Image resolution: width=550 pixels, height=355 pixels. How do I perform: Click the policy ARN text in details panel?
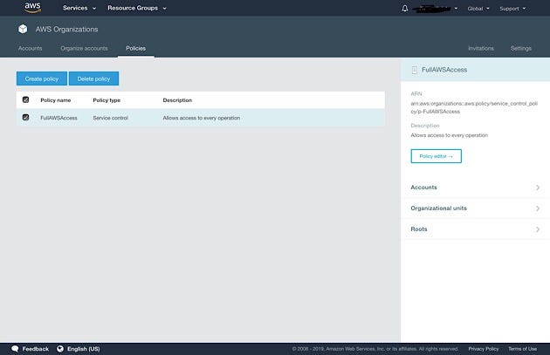[x=474, y=107]
